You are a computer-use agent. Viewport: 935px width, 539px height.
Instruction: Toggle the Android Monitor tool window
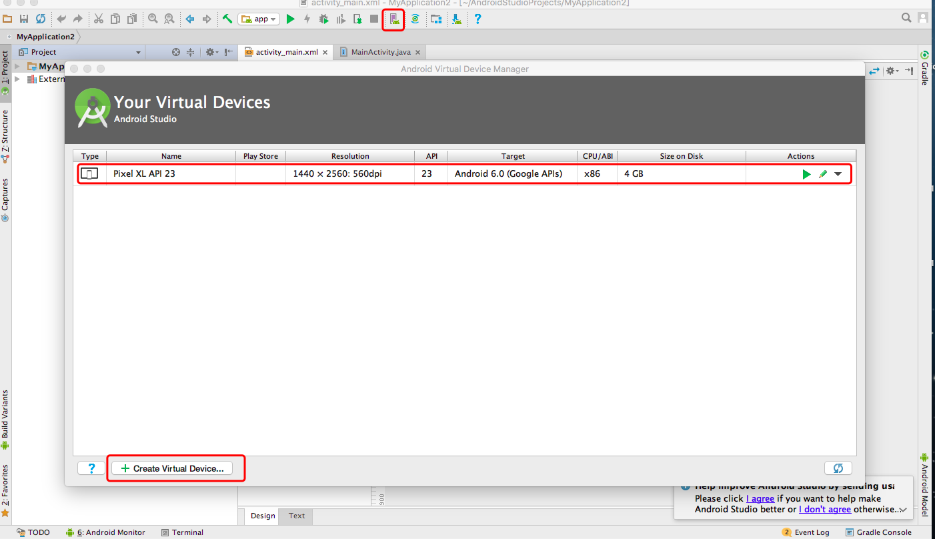coord(105,532)
